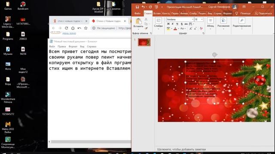Open Формат menu in Notepad

pos(73,47)
